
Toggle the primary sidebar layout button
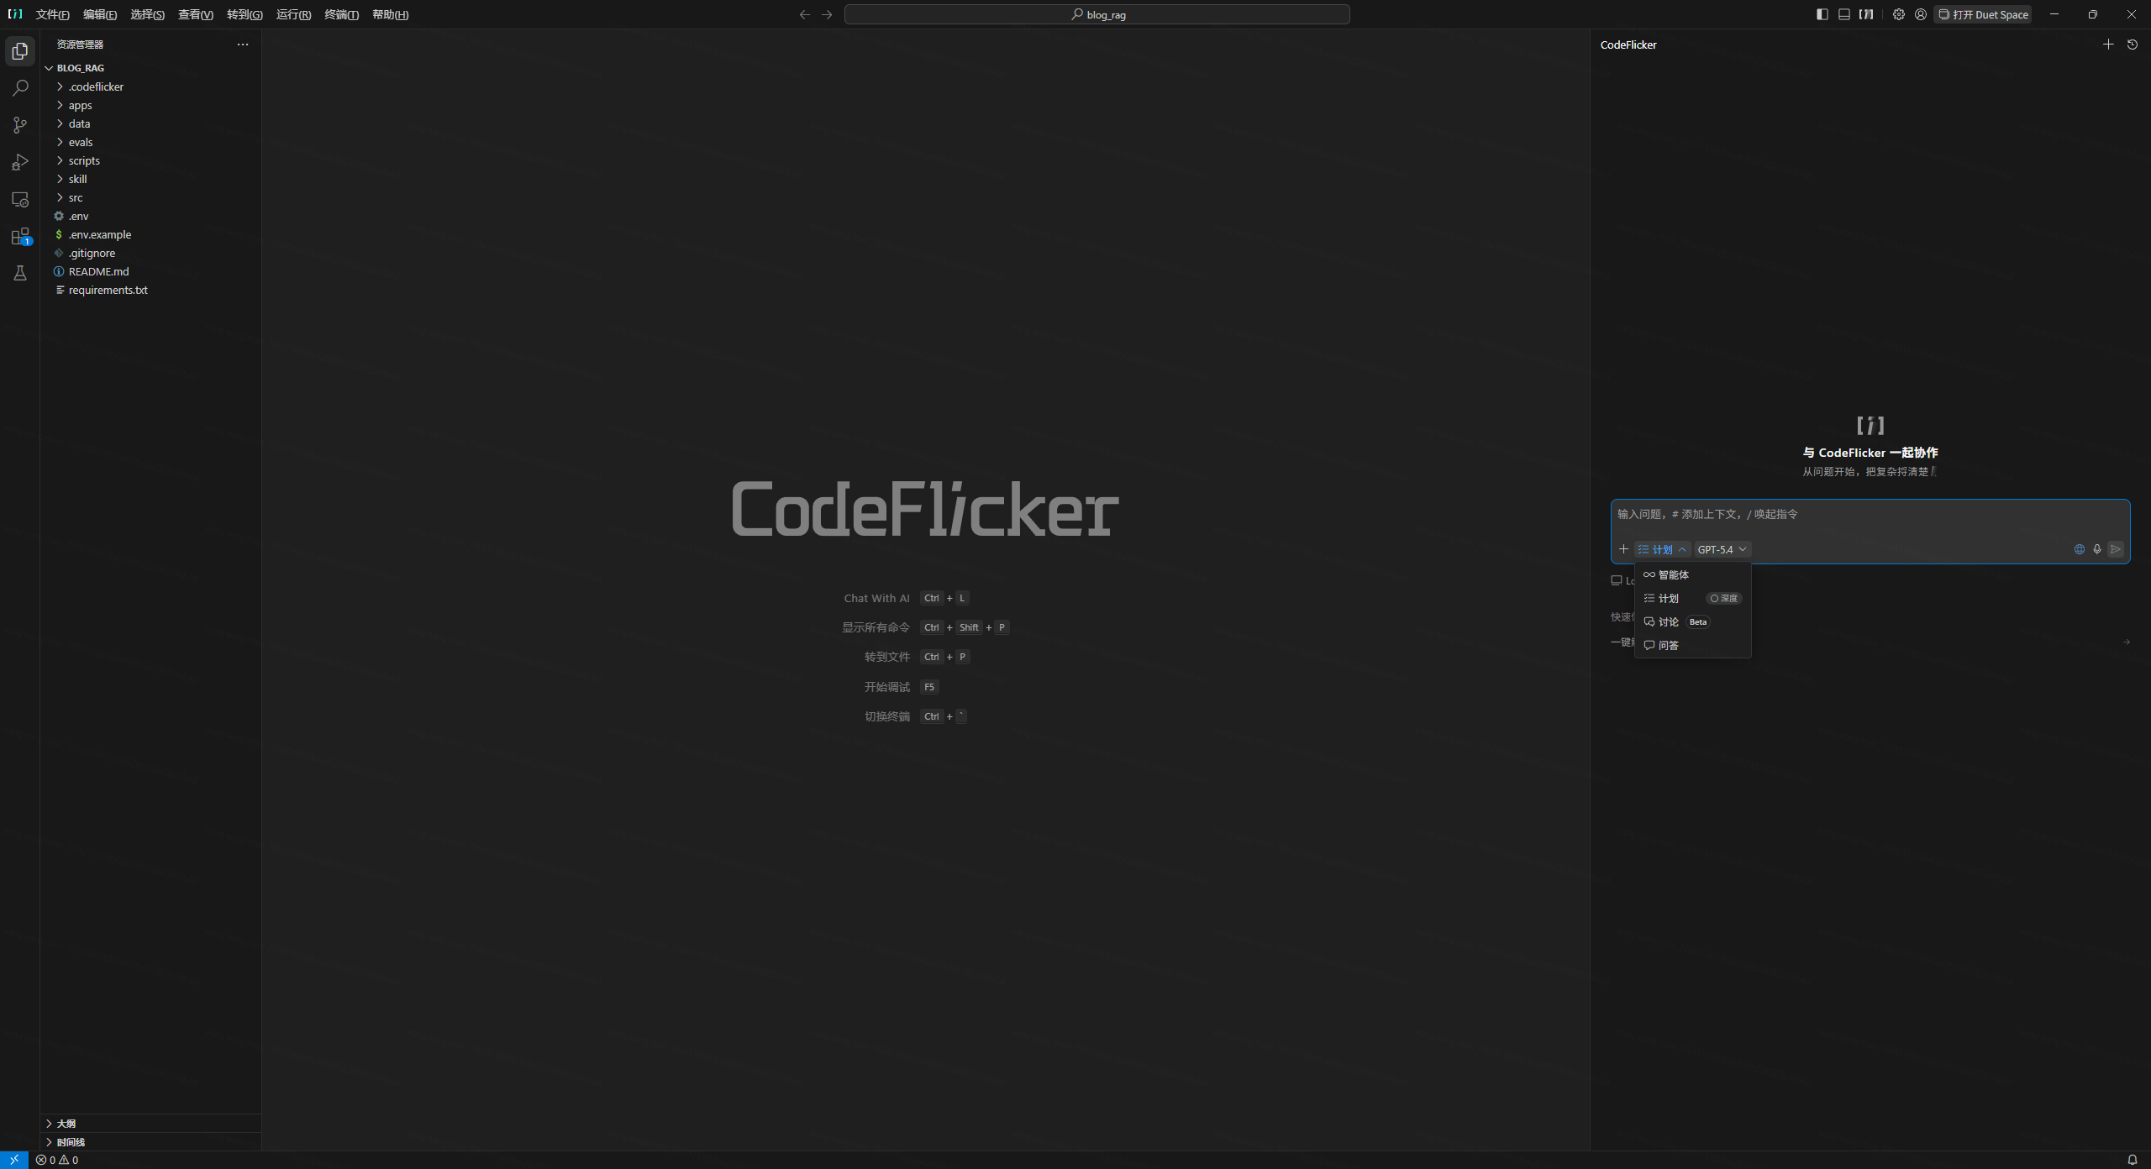(1822, 14)
